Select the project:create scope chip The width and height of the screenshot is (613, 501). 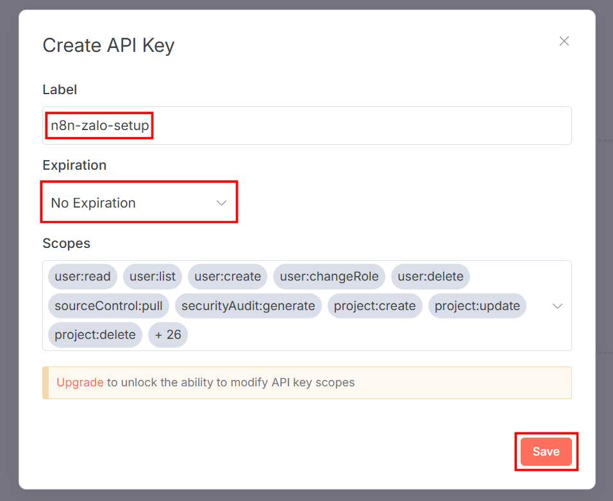pos(374,306)
